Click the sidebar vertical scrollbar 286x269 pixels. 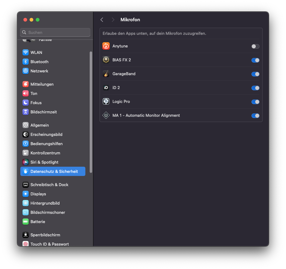91,112
